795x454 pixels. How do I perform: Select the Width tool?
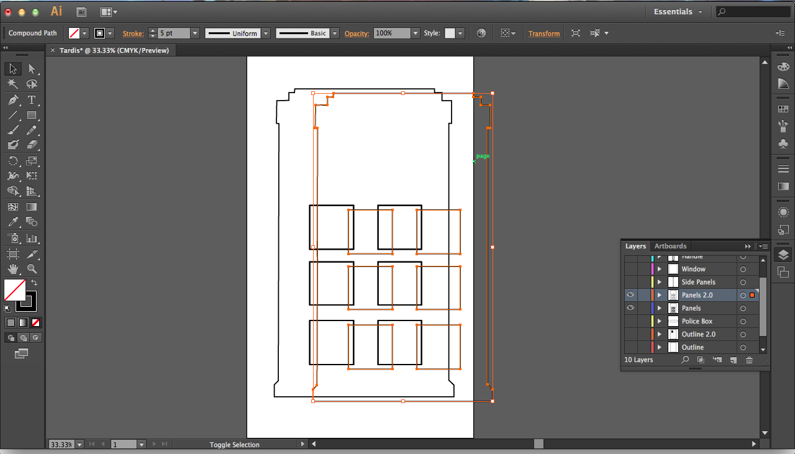tap(13, 176)
